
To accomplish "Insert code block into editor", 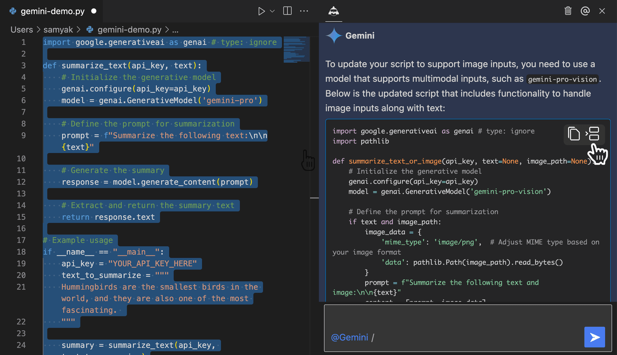I will pos(592,134).
